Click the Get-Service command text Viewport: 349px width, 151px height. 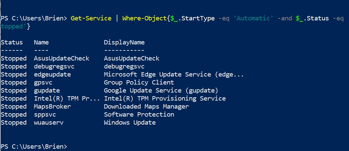click(x=91, y=18)
